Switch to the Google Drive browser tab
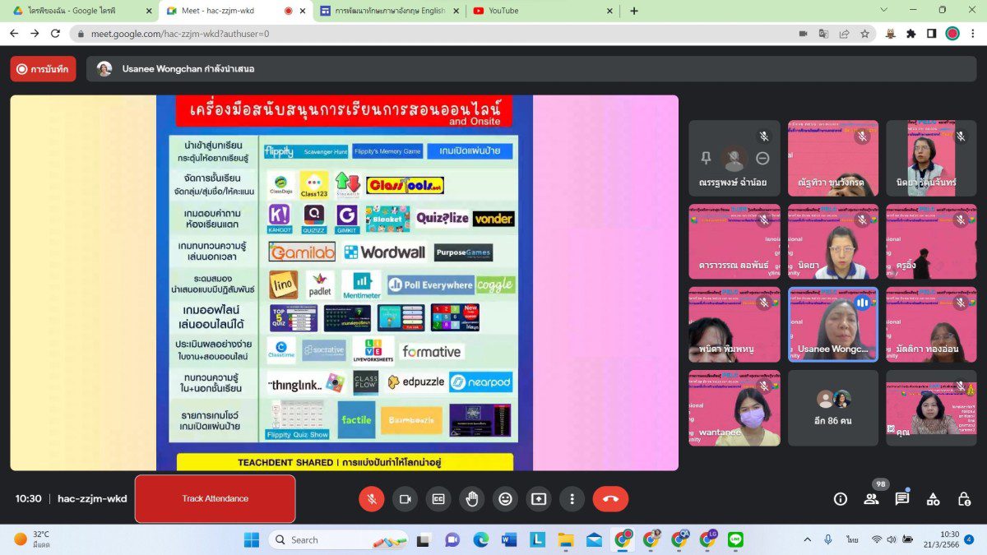 [x=80, y=11]
